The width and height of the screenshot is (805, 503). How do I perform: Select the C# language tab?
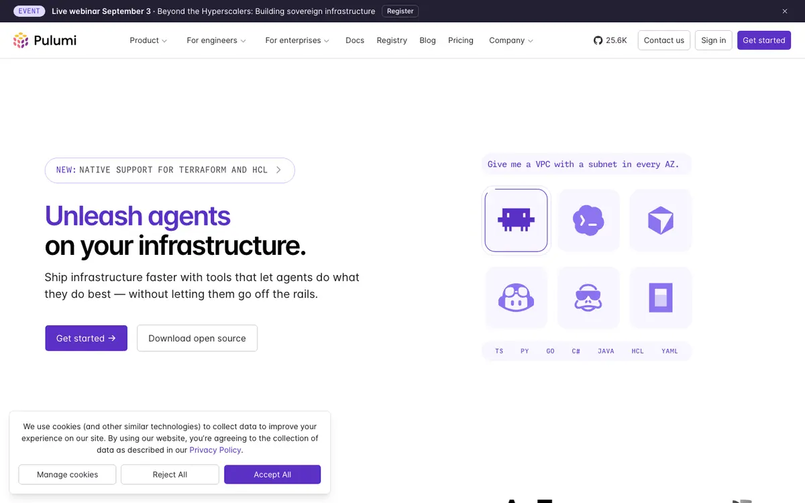576,351
